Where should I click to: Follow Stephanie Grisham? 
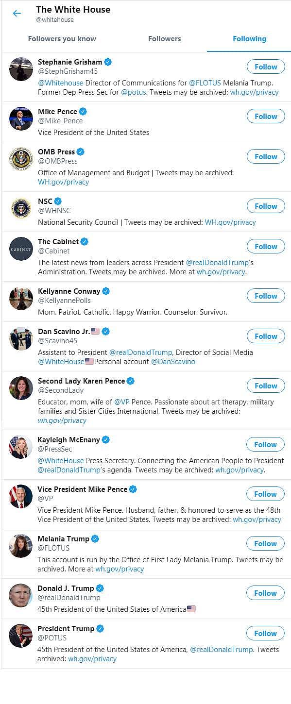[x=266, y=67]
